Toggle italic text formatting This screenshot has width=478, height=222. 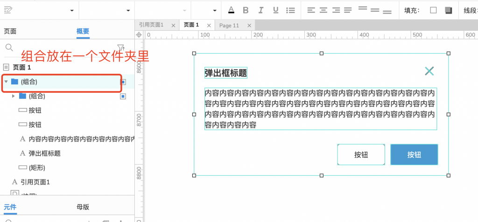click(261, 10)
